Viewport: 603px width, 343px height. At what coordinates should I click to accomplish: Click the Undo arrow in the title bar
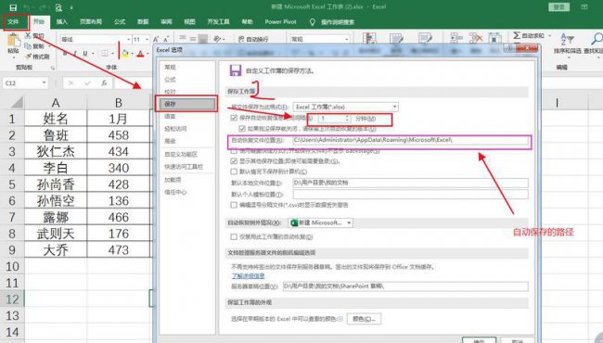pos(27,7)
